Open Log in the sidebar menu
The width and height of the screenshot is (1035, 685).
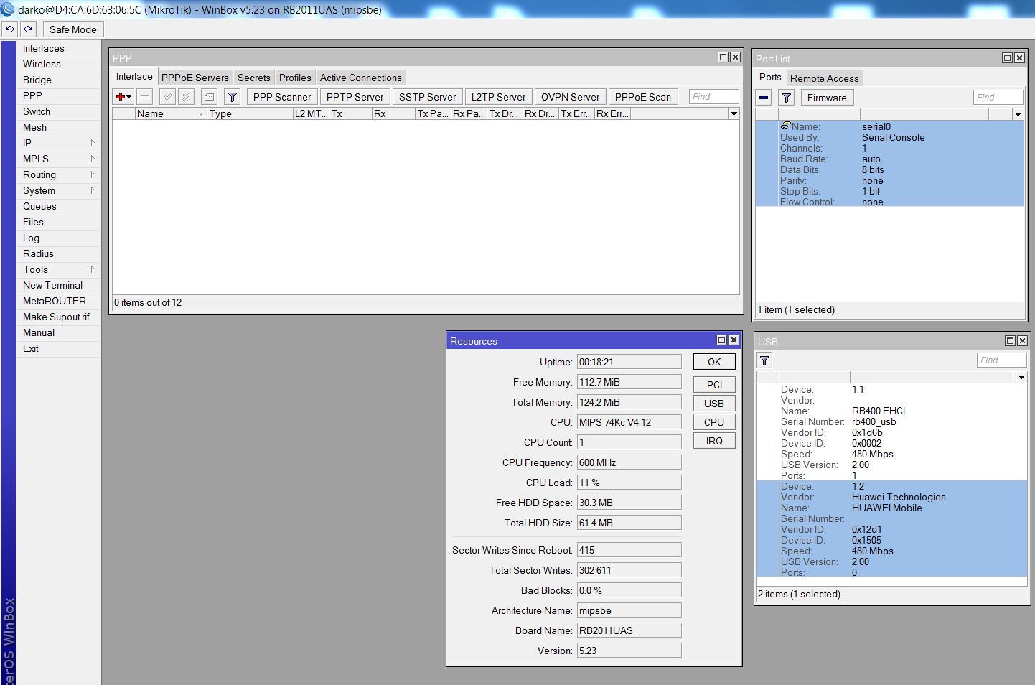[x=59, y=238]
